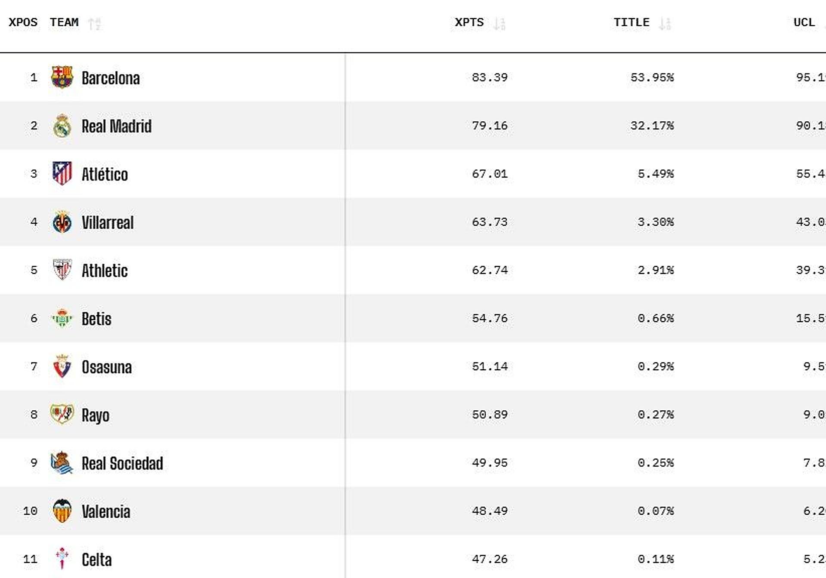Open the Barcelona team name link
Screen dimensions: 826x578
tap(111, 78)
